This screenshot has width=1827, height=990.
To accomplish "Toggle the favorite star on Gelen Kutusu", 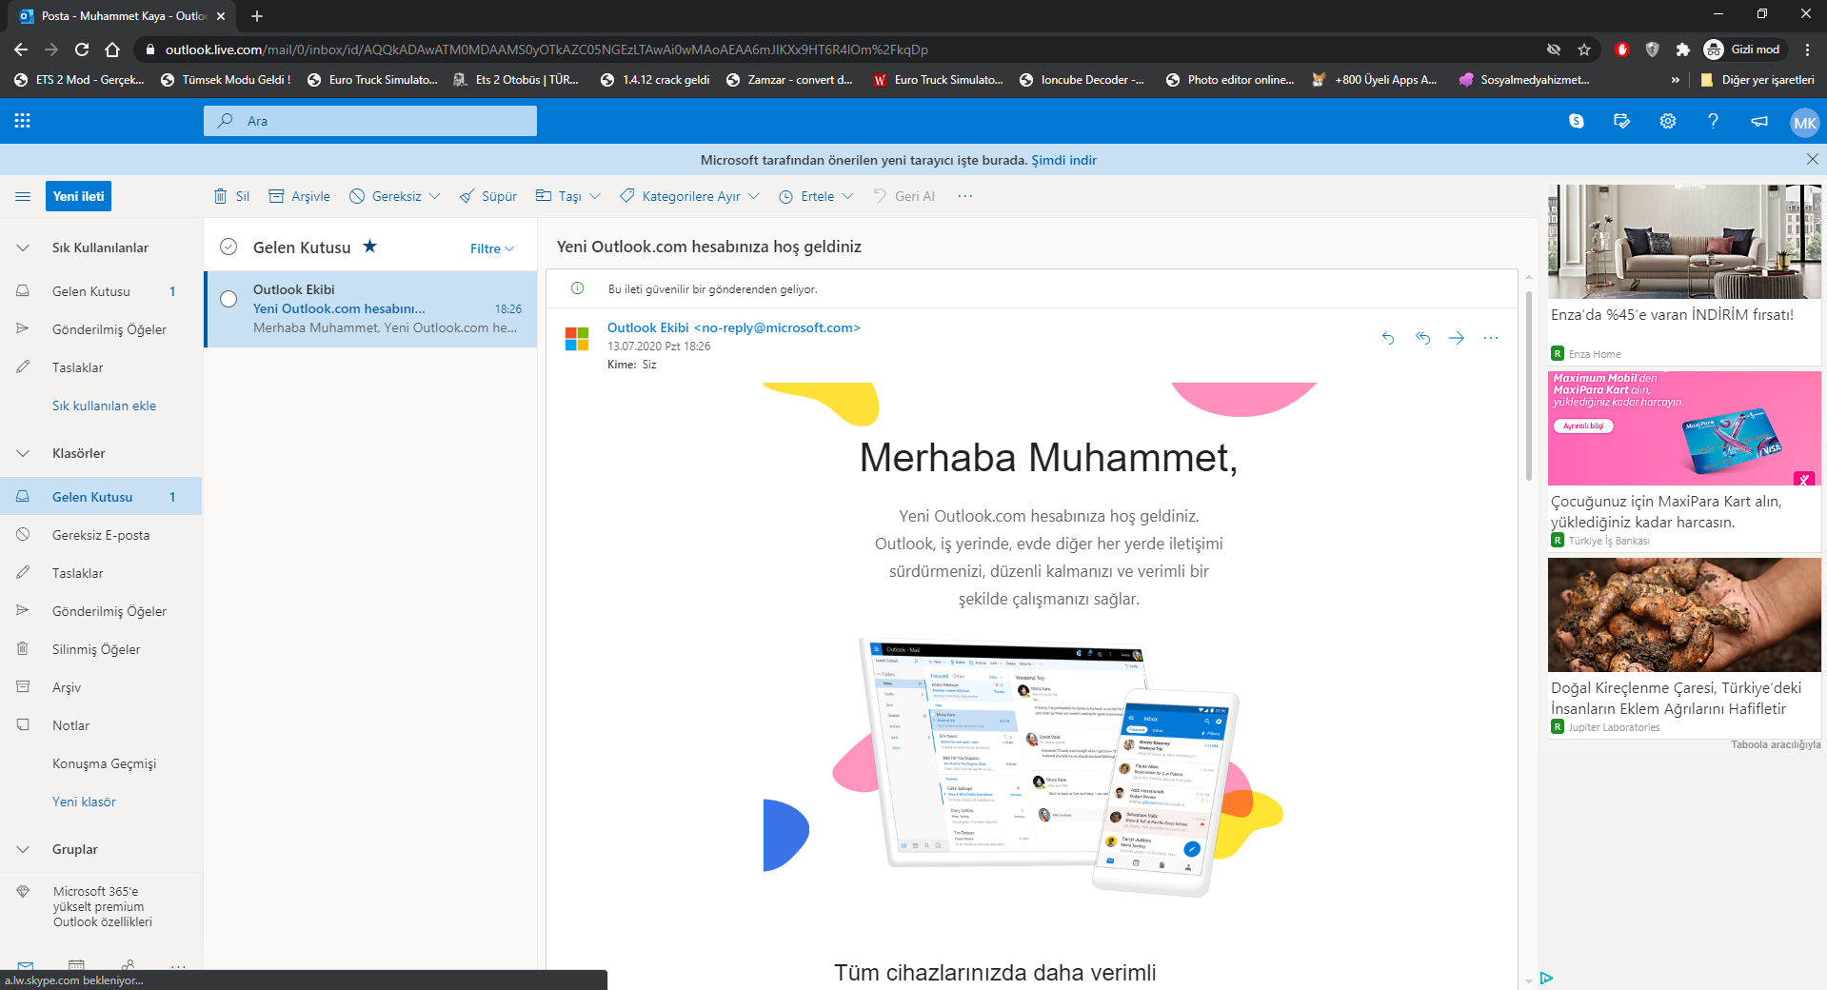I will pos(370,247).
